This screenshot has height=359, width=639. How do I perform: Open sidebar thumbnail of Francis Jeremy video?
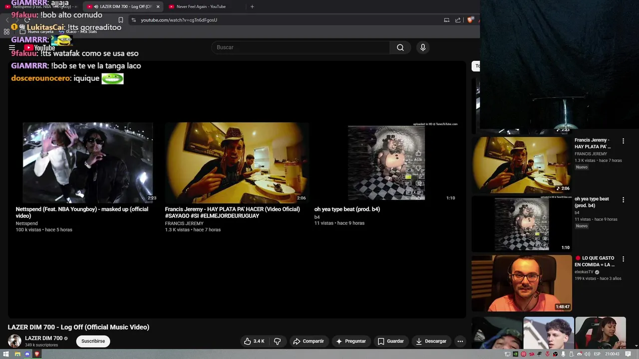tap(521, 165)
